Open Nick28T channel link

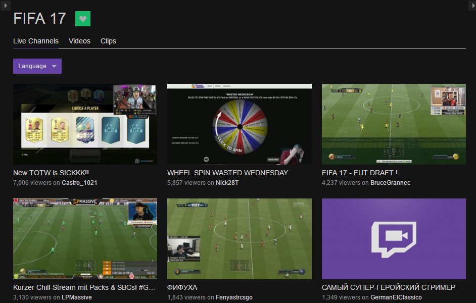point(227,183)
